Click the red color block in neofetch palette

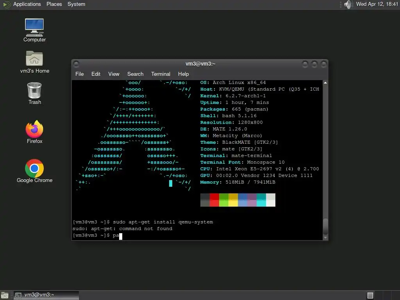(x=214, y=200)
